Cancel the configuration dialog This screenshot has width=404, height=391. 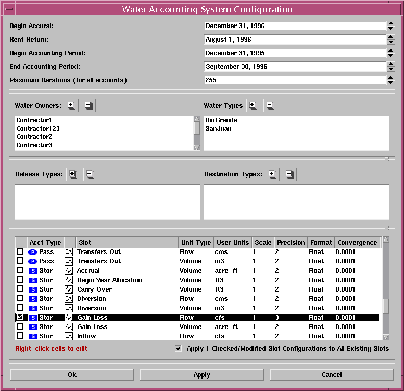tap(332, 374)
